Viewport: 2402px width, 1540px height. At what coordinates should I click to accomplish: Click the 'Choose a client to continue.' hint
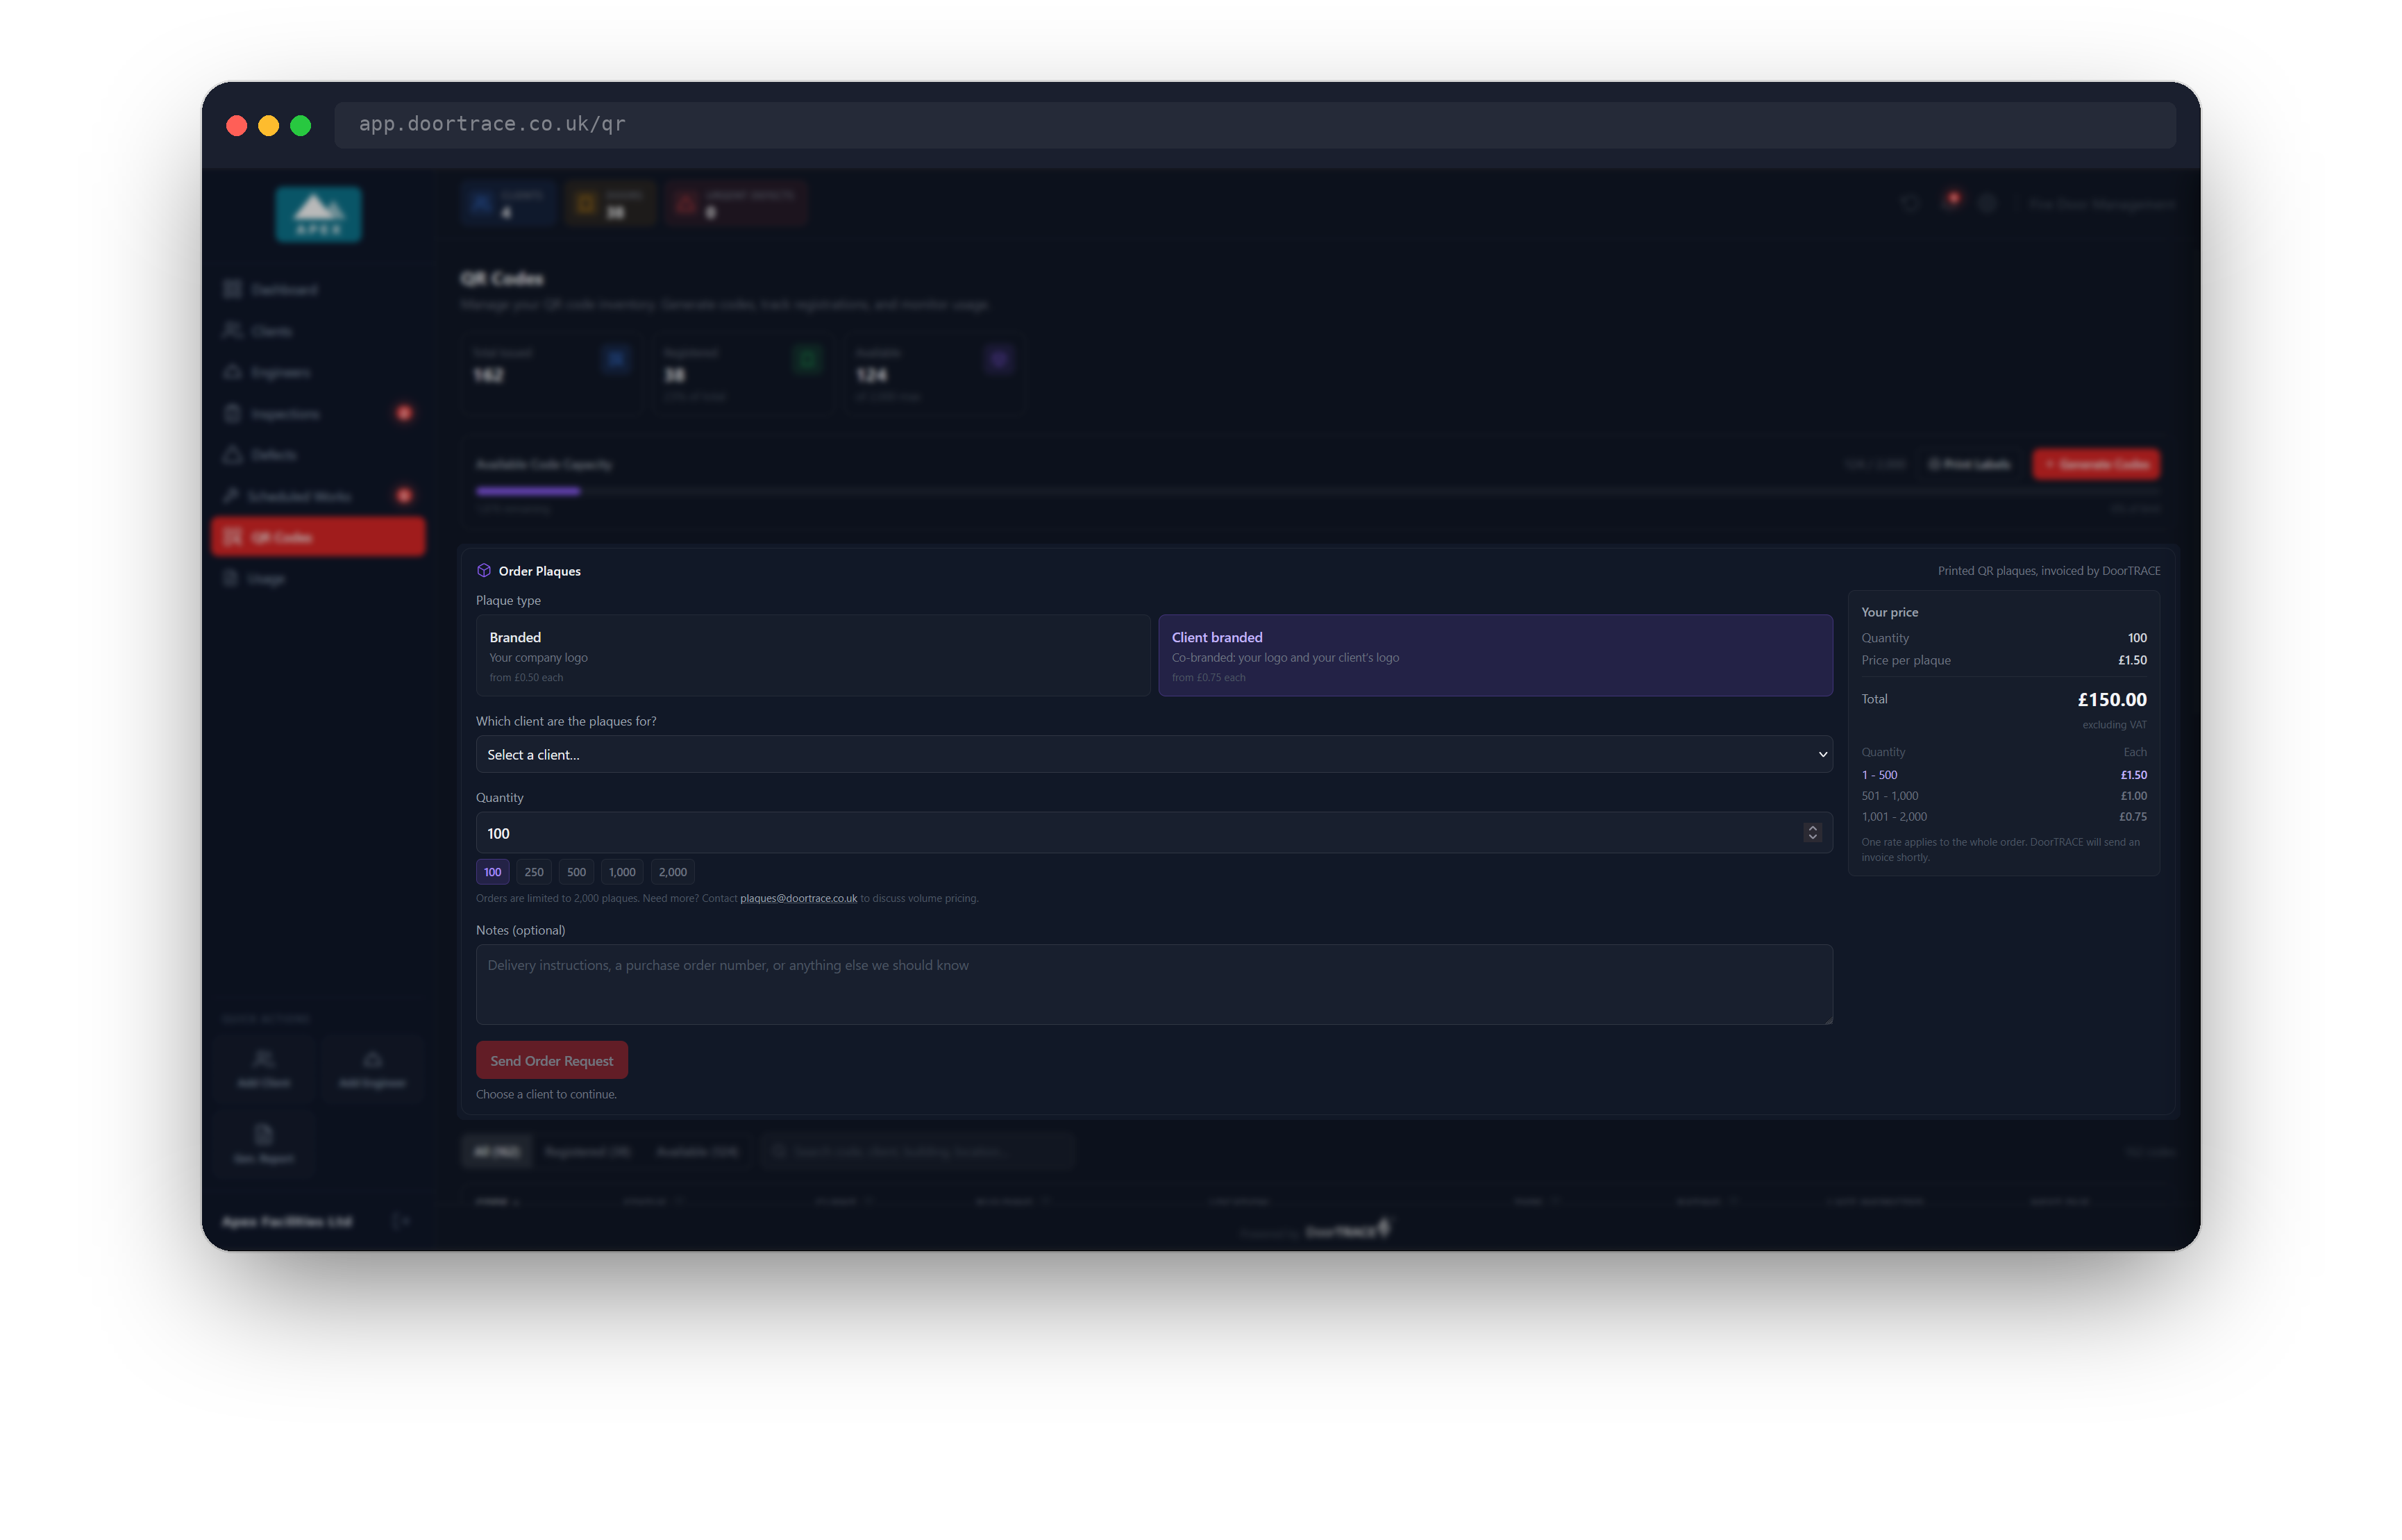(546, 1094)
